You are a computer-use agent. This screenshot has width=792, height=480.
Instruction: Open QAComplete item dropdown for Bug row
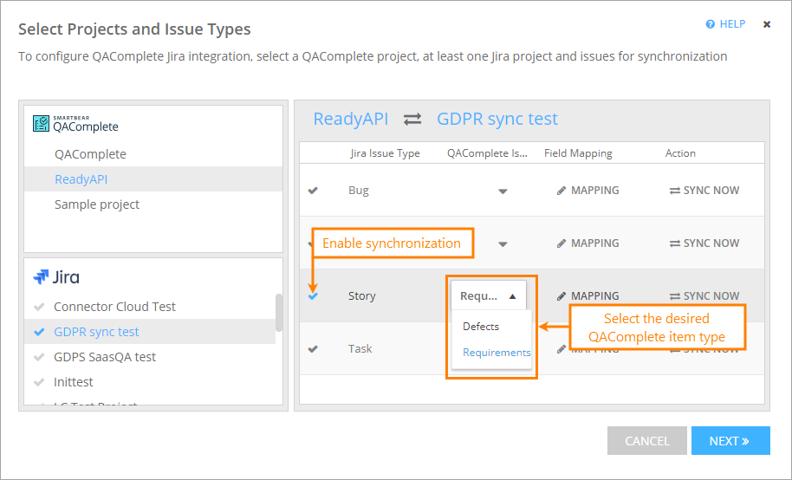(503, 191)
